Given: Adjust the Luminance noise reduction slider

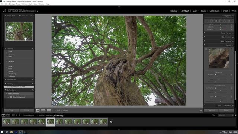Looking at the screenshot, I should (x=221, y=88).
